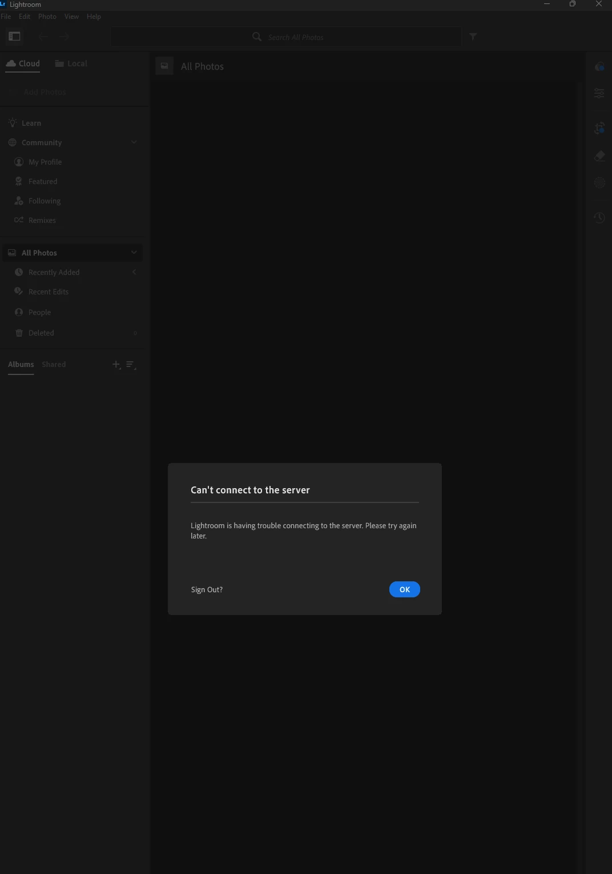This screenshot has height=874, width=612.
Task: Open the View menu
Action: [x=72, y=17]
